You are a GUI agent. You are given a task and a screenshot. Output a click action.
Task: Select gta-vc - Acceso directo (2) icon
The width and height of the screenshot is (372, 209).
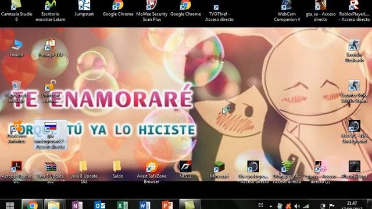point(320,172)
